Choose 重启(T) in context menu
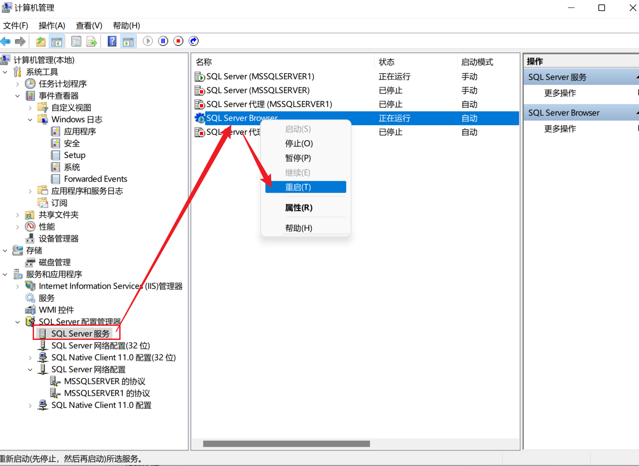The width and height of the screenshot is (639, 466). click(306, 187)
